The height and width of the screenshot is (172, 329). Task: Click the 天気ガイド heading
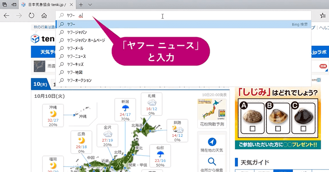click(255, 162)
